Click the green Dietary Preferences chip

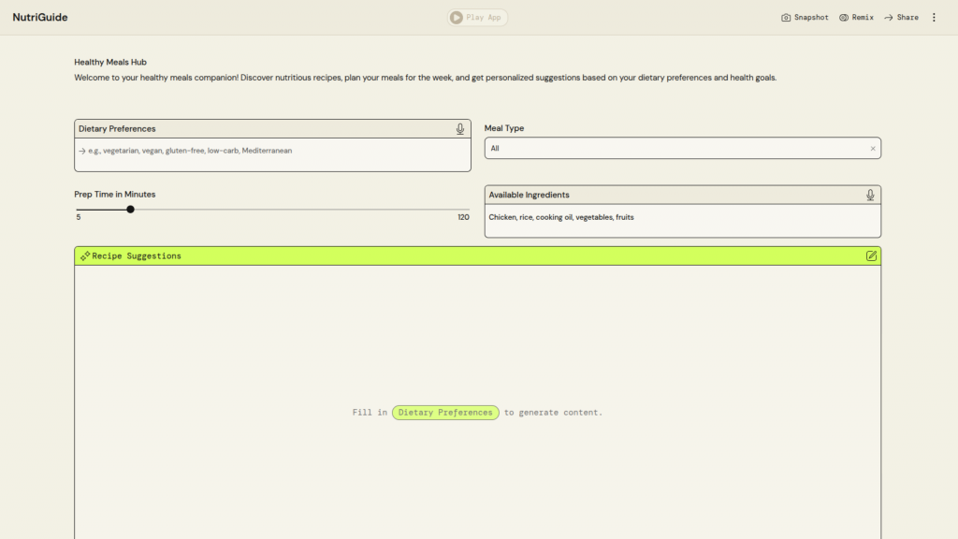[x=444, y=413]
